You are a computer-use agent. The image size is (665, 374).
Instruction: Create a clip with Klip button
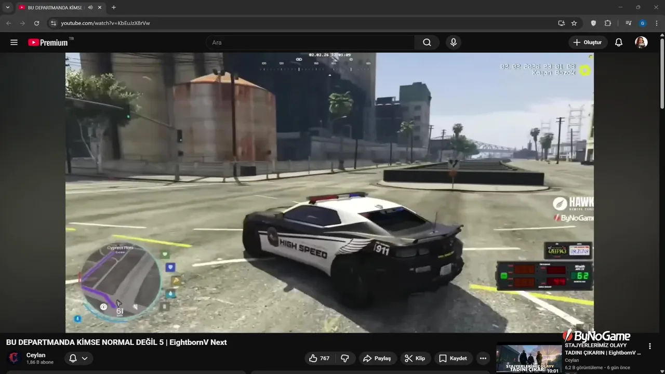(x=415, y=358)
